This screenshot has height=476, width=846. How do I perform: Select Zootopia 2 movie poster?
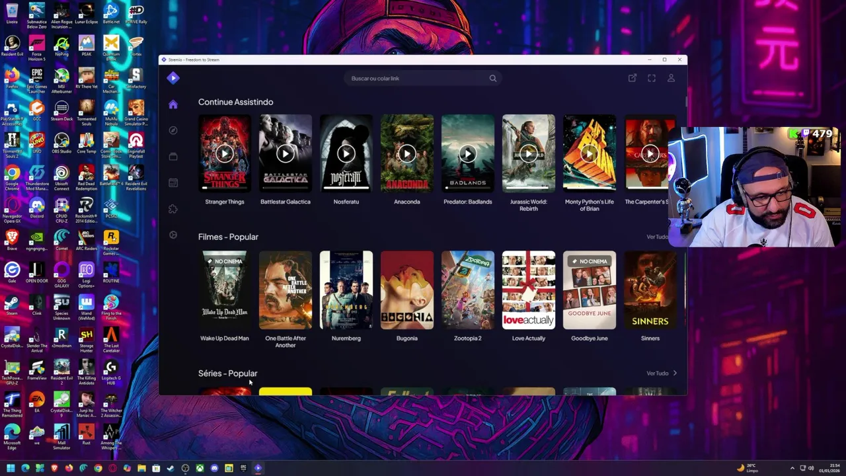coord(468,290)
